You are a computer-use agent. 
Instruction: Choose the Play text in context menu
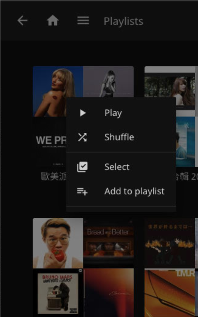[113, 113]
